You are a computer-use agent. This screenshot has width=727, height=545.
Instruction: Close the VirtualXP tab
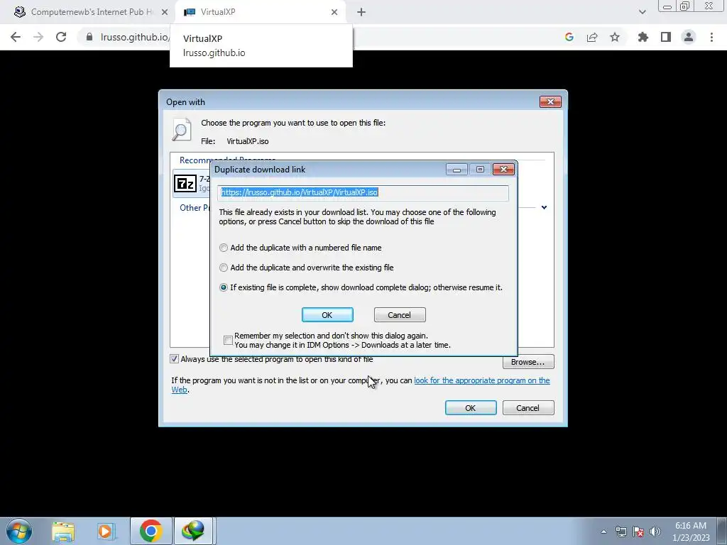(334, 12)
